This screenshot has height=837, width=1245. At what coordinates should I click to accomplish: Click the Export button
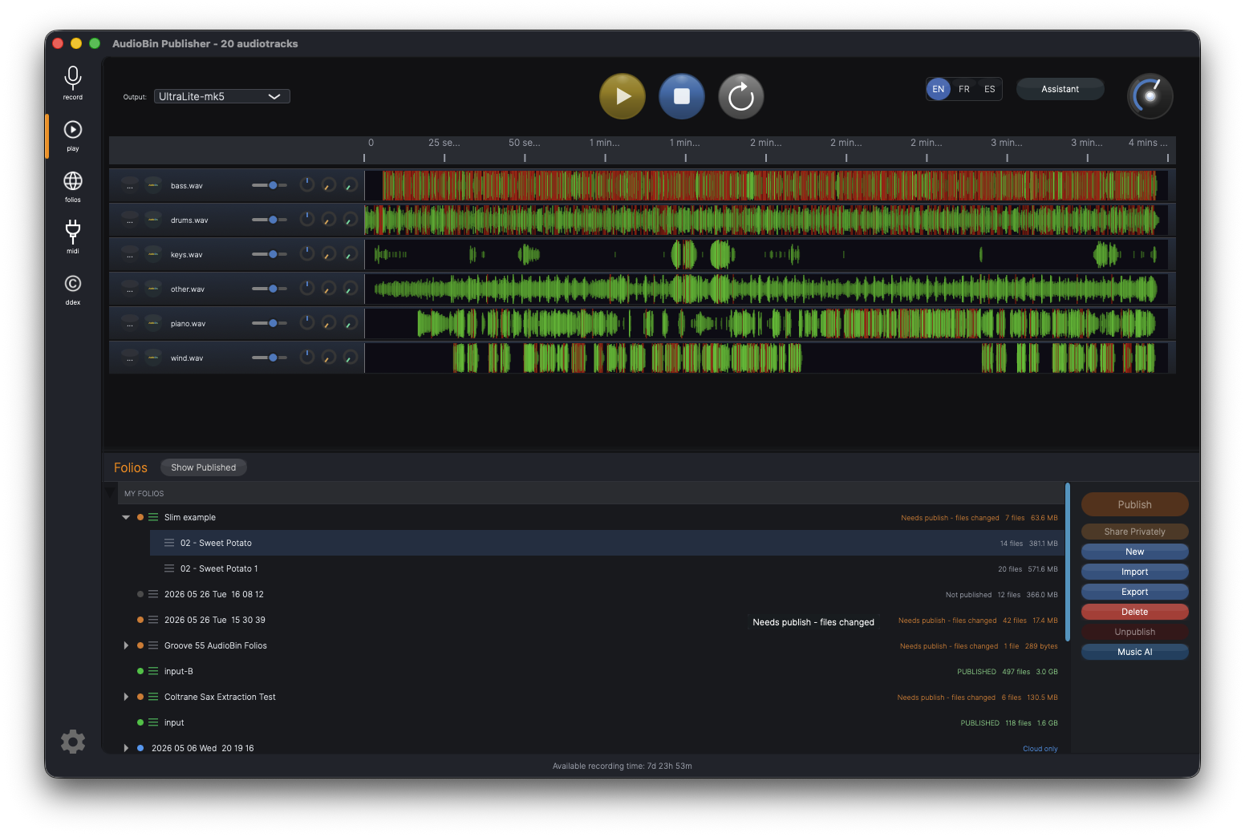[x=1135, y=592]
